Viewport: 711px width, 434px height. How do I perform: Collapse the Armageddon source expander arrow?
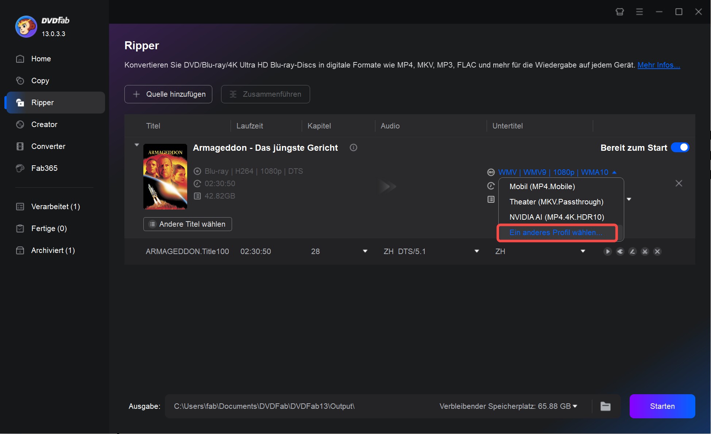coord(137,145)
